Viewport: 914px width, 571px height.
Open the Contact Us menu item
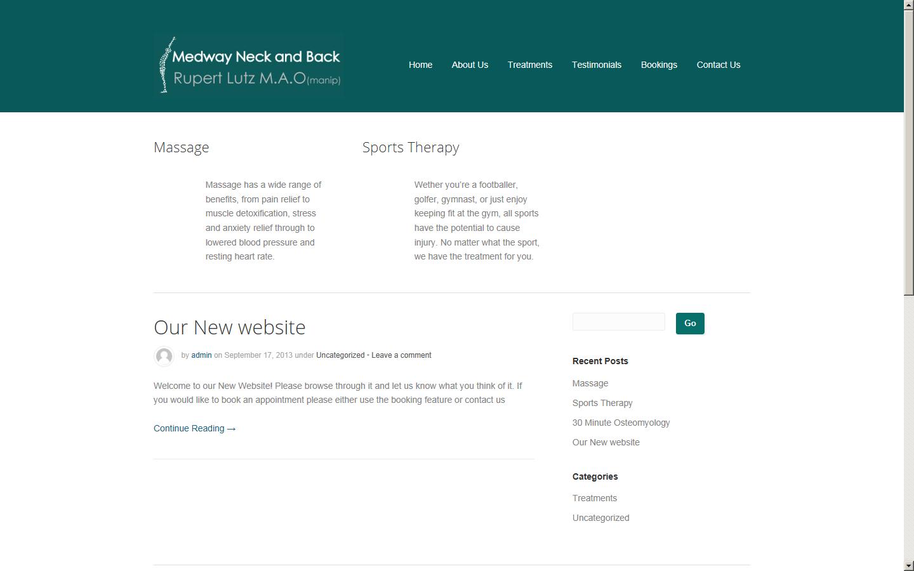coord(718,65)
